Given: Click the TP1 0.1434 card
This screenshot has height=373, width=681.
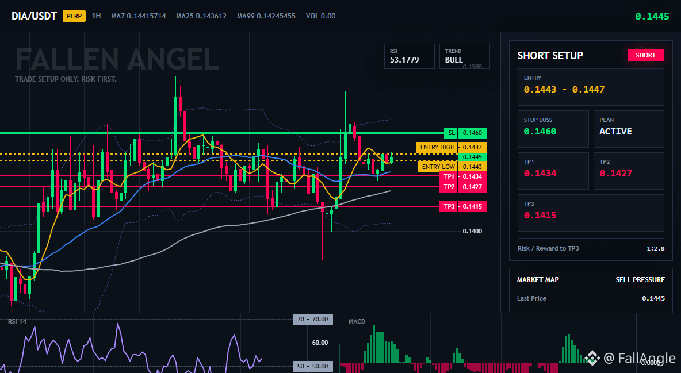Looking at the screenshot, I should 553,171.
